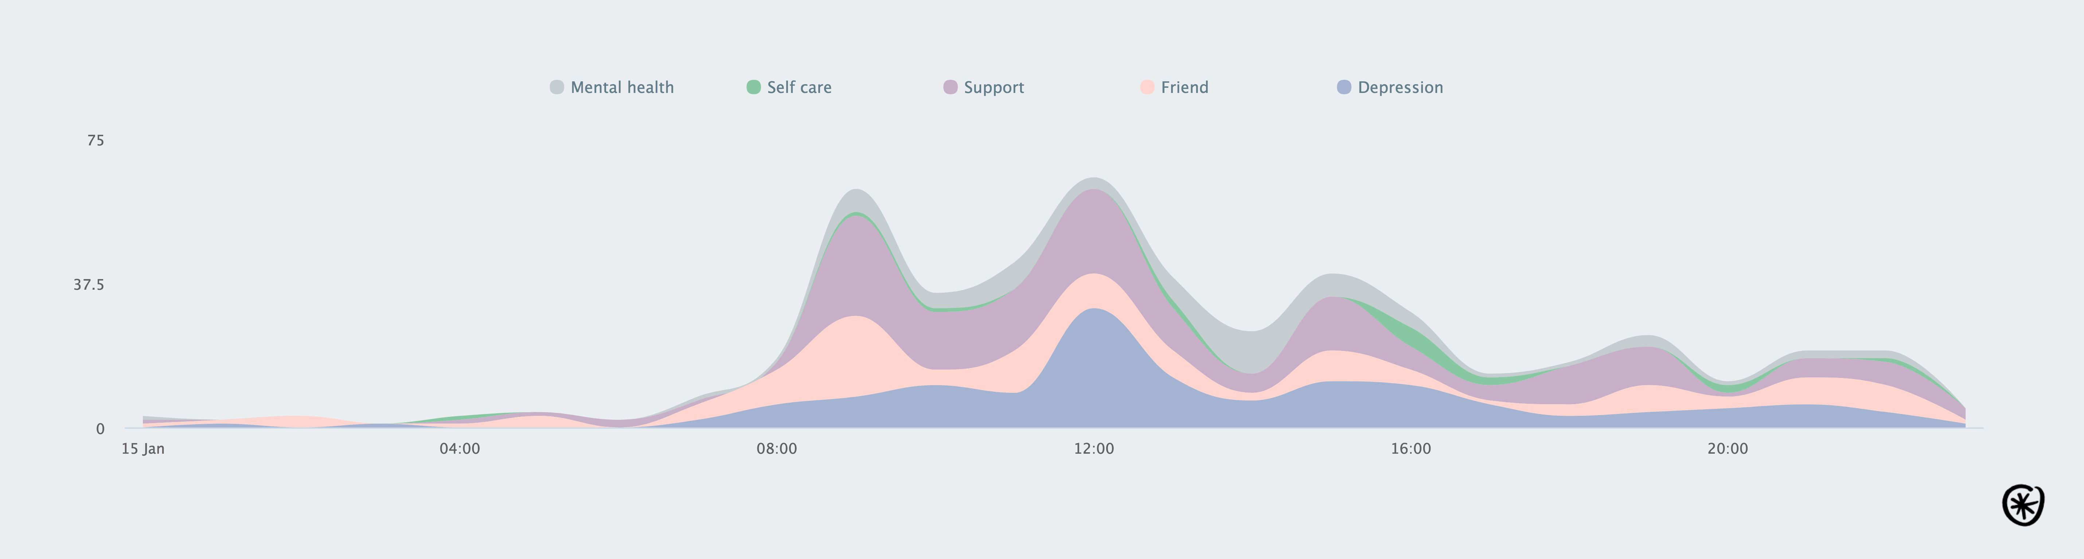Hide the Friend series via its label

[x=1185, y=87]
